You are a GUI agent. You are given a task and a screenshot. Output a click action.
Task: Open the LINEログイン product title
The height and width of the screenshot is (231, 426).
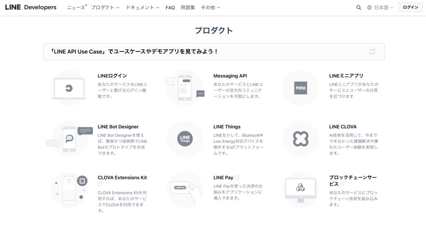pos(112,76)
